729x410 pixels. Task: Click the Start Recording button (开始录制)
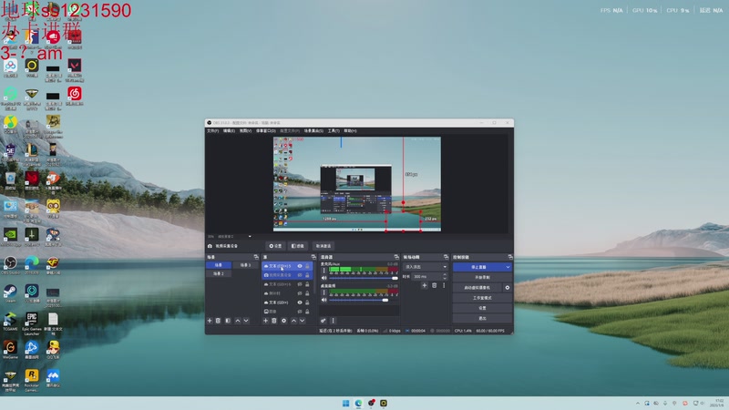pos(482,277)
